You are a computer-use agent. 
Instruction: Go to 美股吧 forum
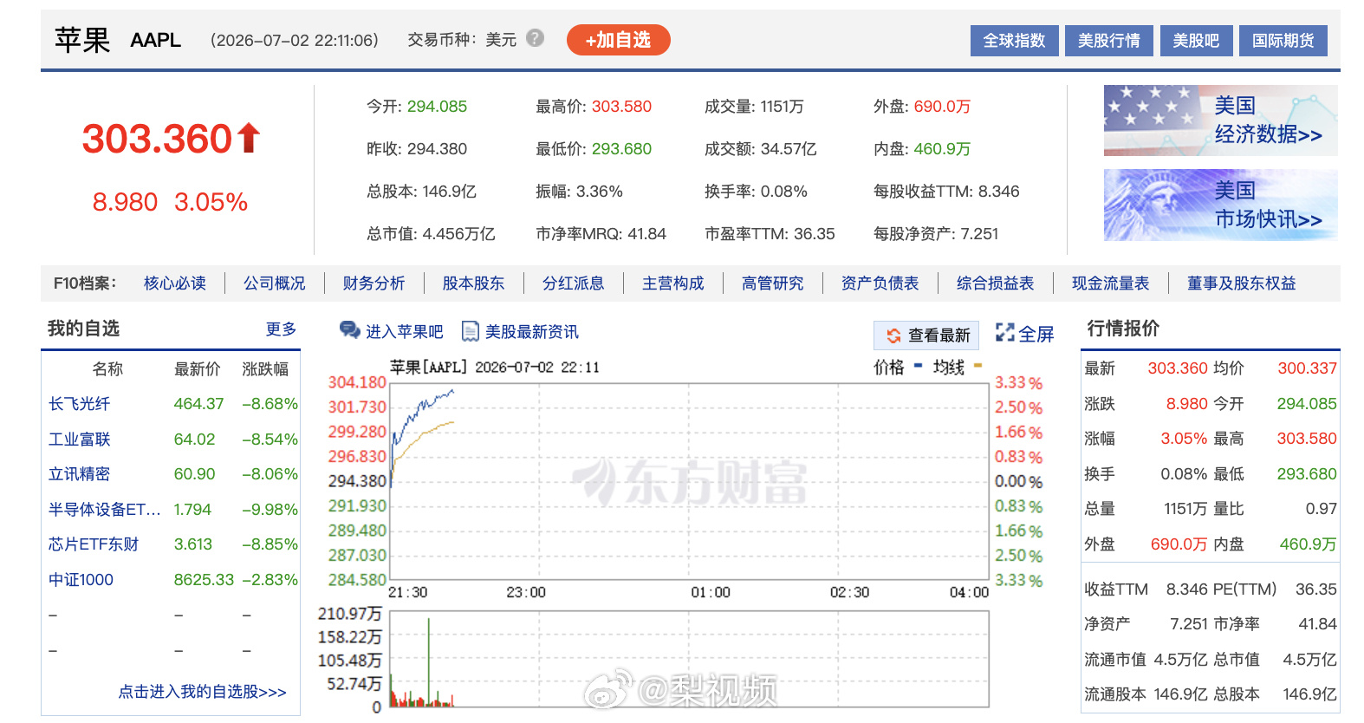[1196, 41]
